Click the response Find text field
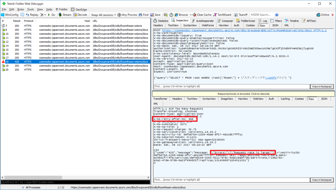This screenshot has width=336, height=190. 232,180
